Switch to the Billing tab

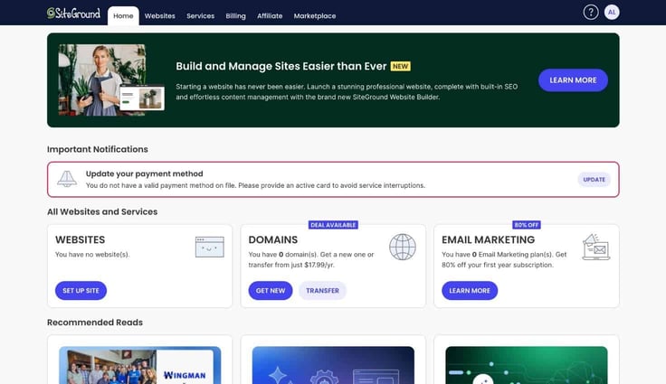click(236, 15)
